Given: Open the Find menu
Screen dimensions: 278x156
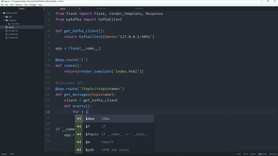Looking at the screenshot, I should click(x=26, y=5).
